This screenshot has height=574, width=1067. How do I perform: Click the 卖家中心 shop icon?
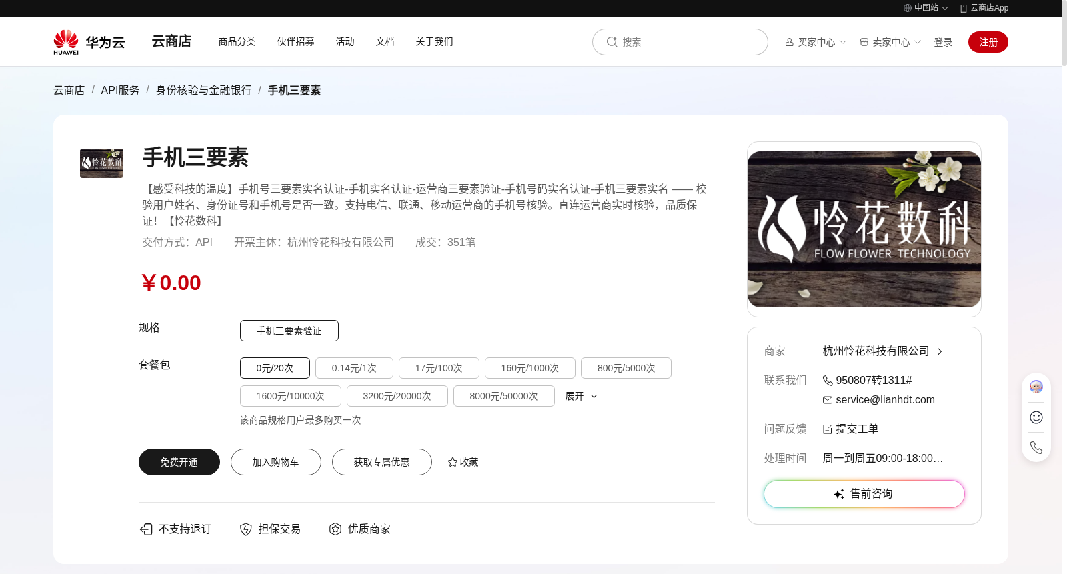pos(864,42)
